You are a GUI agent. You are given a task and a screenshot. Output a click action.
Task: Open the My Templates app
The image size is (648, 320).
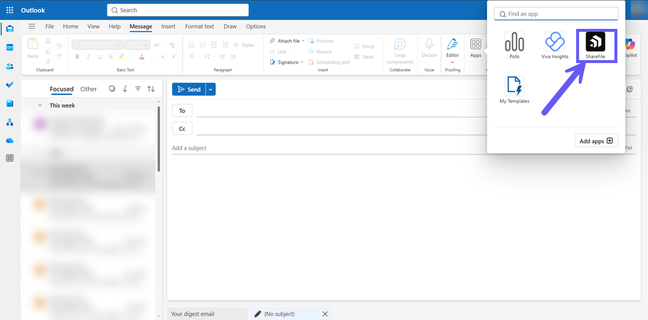click(514, 90)
